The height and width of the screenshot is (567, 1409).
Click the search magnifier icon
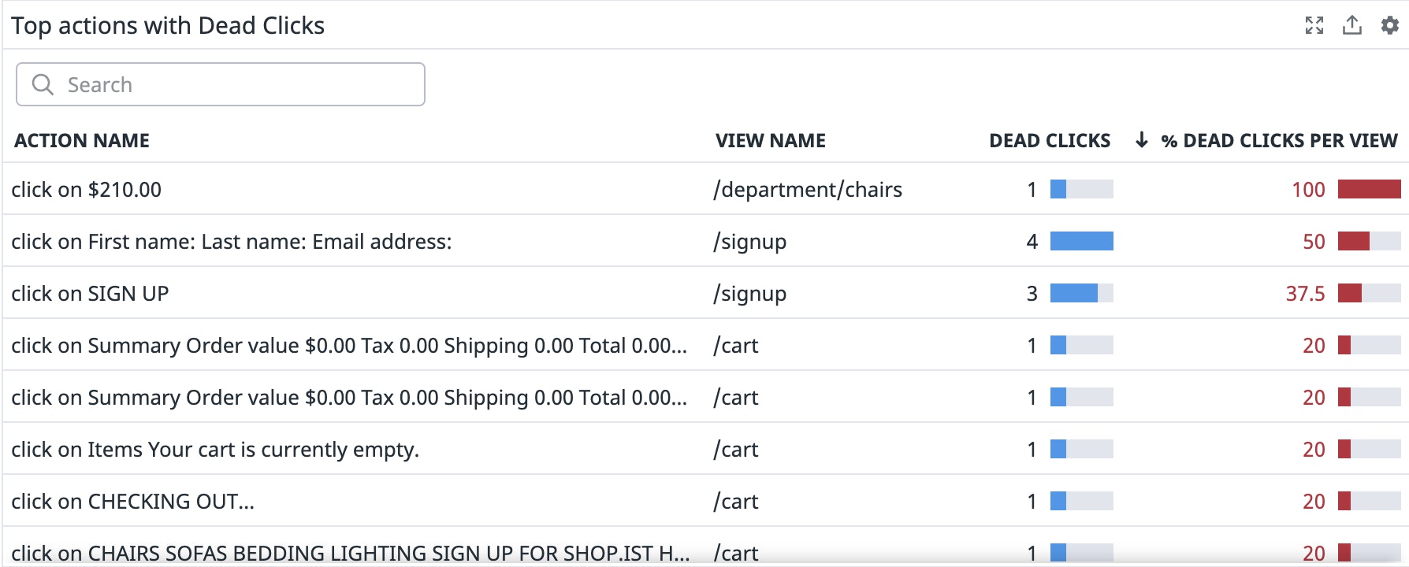click(x=43, y=84)
